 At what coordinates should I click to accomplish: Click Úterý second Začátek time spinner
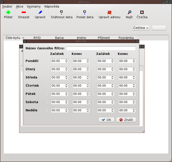(x=105, y=69)
